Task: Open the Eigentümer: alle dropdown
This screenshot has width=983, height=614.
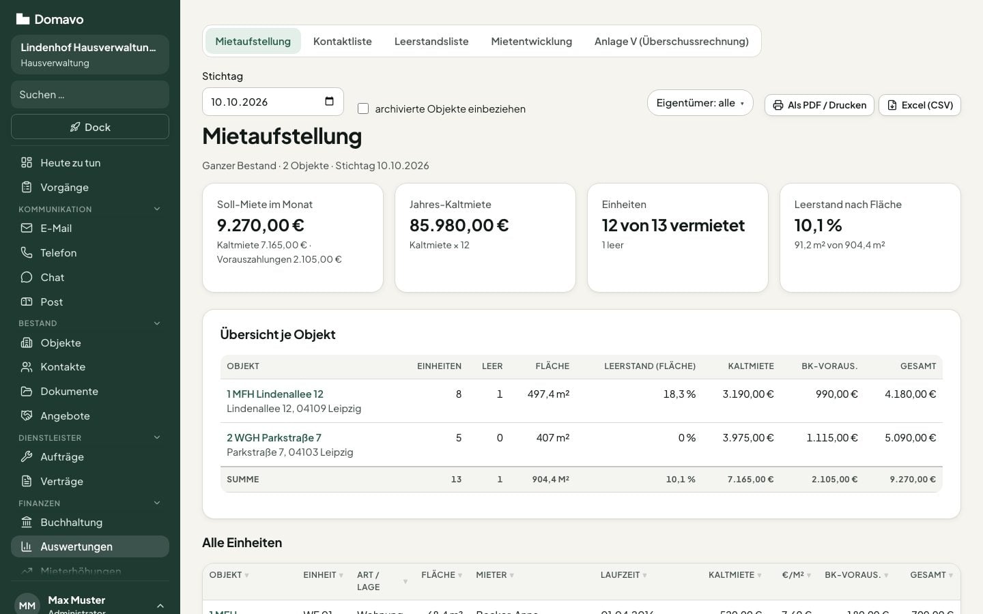Action: point(700,103)
